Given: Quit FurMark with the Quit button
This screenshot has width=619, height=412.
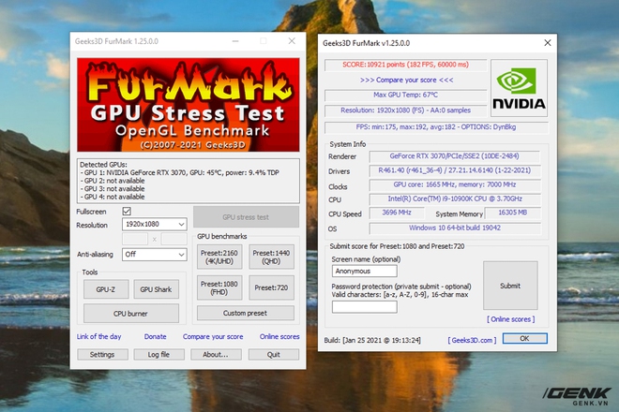Looking at the screenshot, I should [x=274, y=355].
